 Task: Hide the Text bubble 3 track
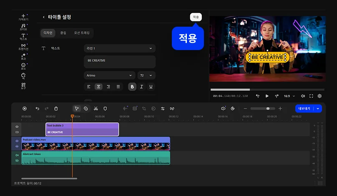pos(17,127)
